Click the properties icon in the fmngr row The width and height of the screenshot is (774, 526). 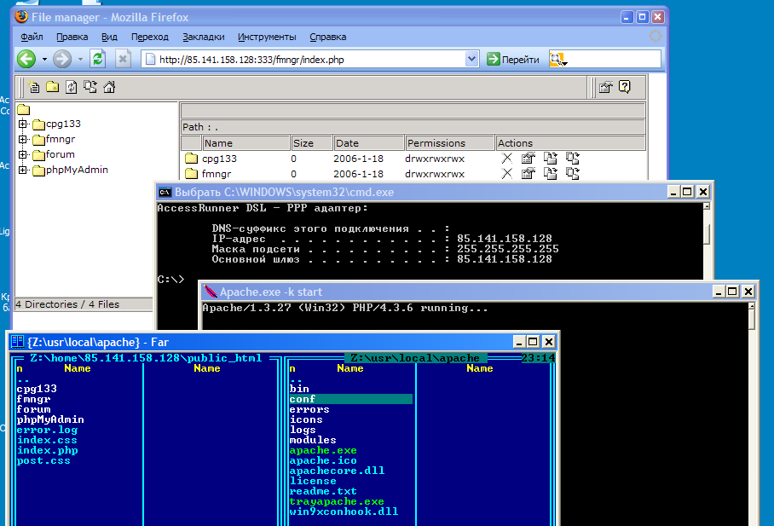528,174
